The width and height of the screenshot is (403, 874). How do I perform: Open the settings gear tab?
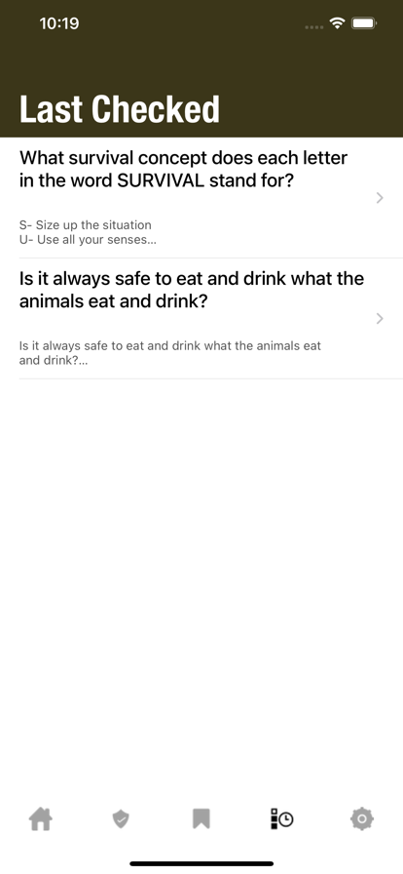point(362,818)
